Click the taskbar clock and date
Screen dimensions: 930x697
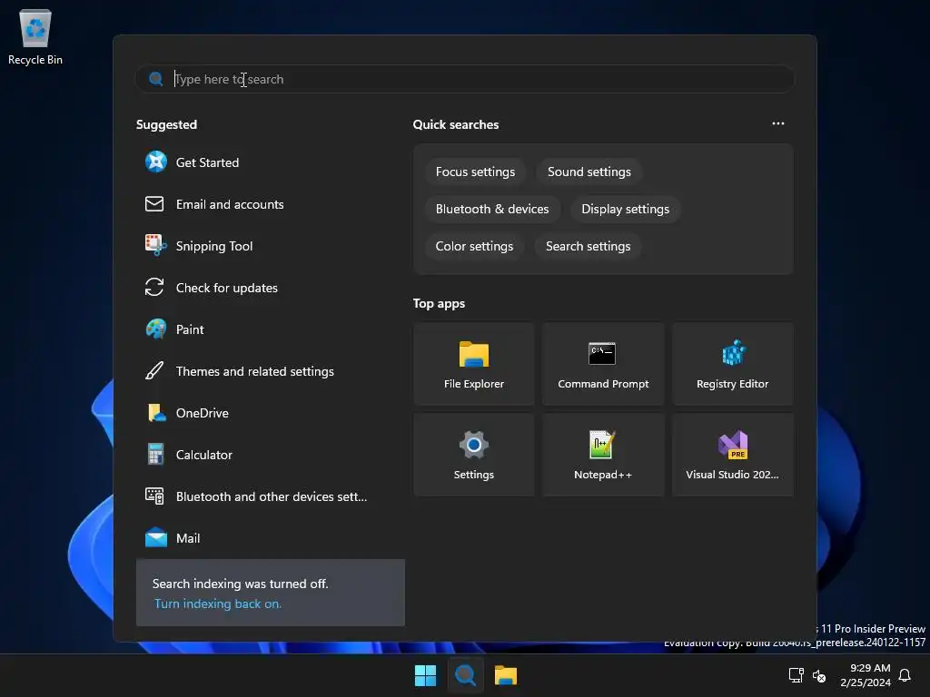click(x=866, y=675)
